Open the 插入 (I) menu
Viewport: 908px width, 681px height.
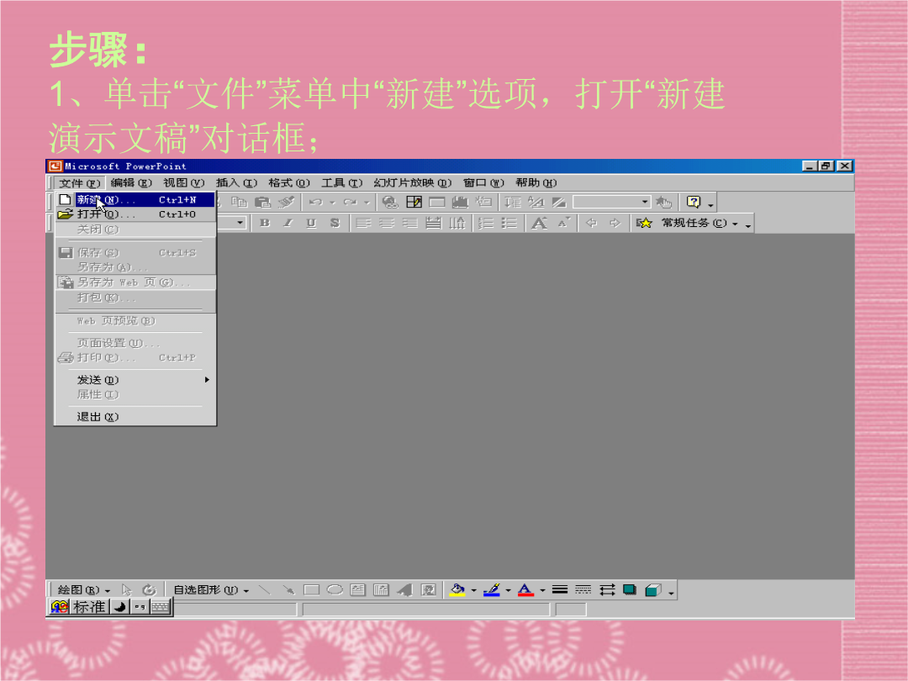(236, 183)
